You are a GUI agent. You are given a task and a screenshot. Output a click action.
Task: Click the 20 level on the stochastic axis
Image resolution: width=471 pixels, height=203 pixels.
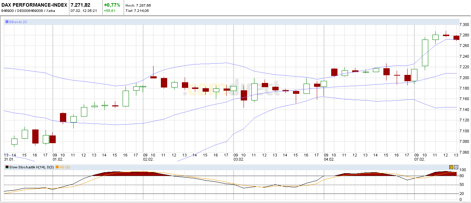tap(461, 194)
